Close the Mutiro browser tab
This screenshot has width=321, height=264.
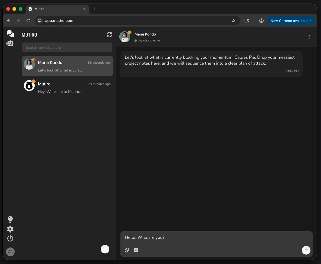point(84,9)
